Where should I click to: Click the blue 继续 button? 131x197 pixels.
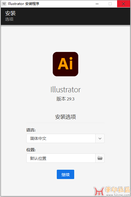tap(65, 174)
